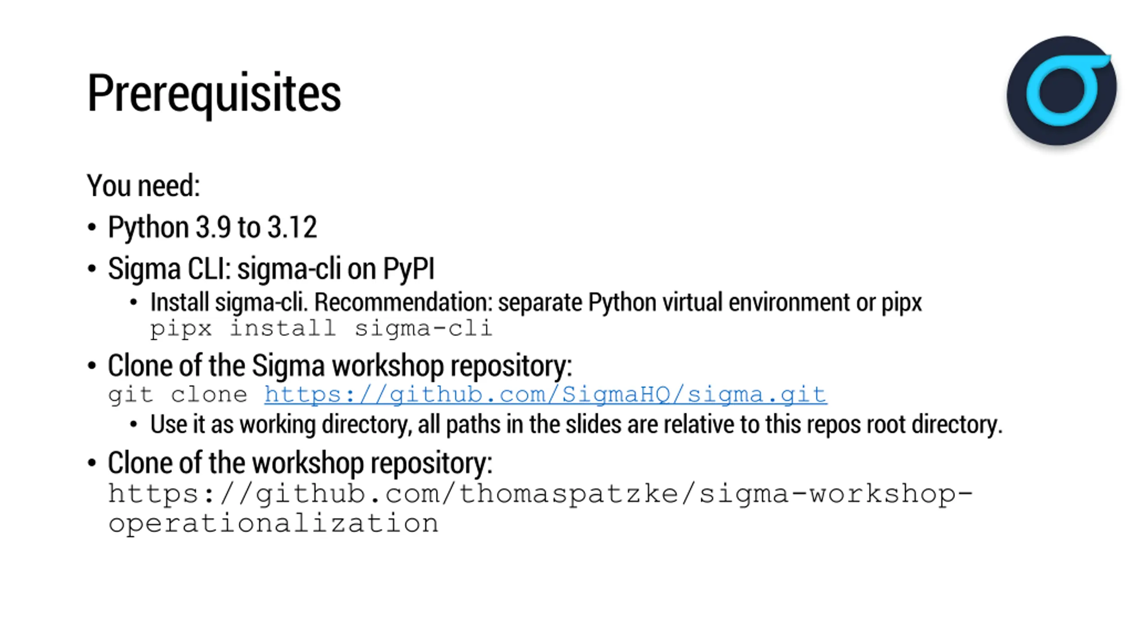Select the 'Install sigma-cli. Recommendation' sub-bullet text
Image resolution: width=1134 pixels, height=638 pixels.
(536, 303)
